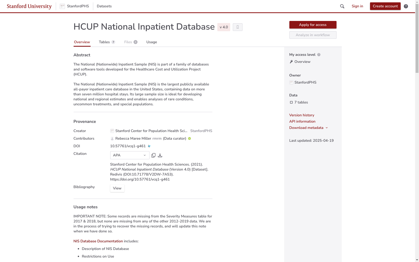This screenshot has height=262, width=419.
Task: Click the Sign in link
Action: pos(357,6)
